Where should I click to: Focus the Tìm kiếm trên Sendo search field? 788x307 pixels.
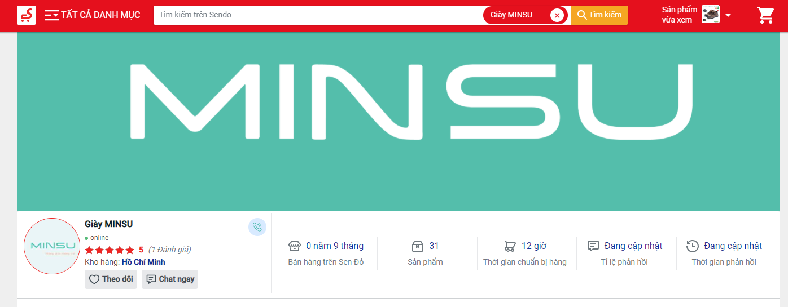(316, 15)
